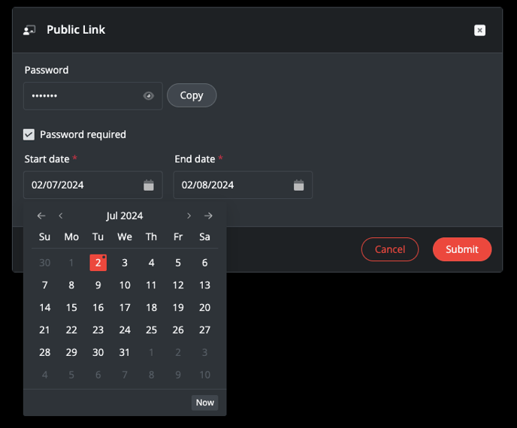Click the End date input field
Image resolution: width=517 pixels, height=428 pixels.
[x=243, y=185]
